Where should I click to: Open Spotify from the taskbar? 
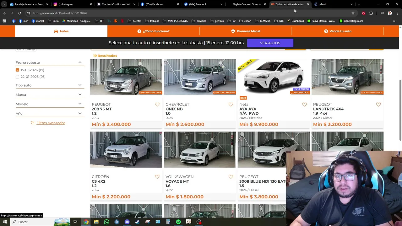coord(178,222)
